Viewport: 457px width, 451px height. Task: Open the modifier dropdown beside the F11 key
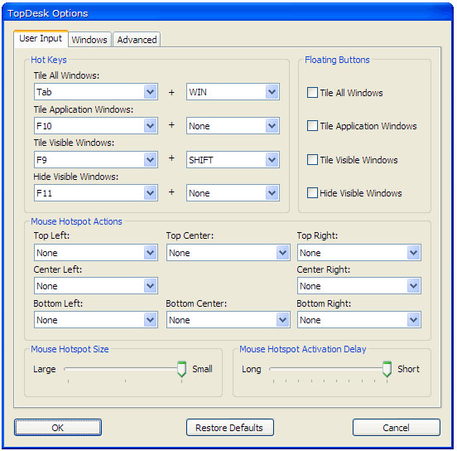pyautogui.click(x=233, y=193)
